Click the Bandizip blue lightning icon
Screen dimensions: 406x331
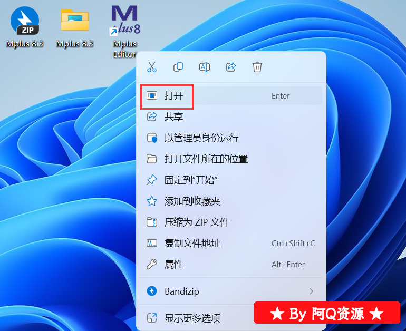(152, 291)
